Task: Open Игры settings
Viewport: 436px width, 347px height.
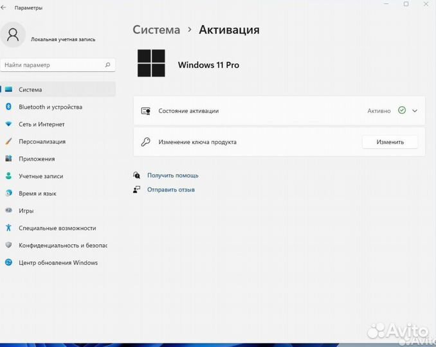Action: (x=58, y=211)
